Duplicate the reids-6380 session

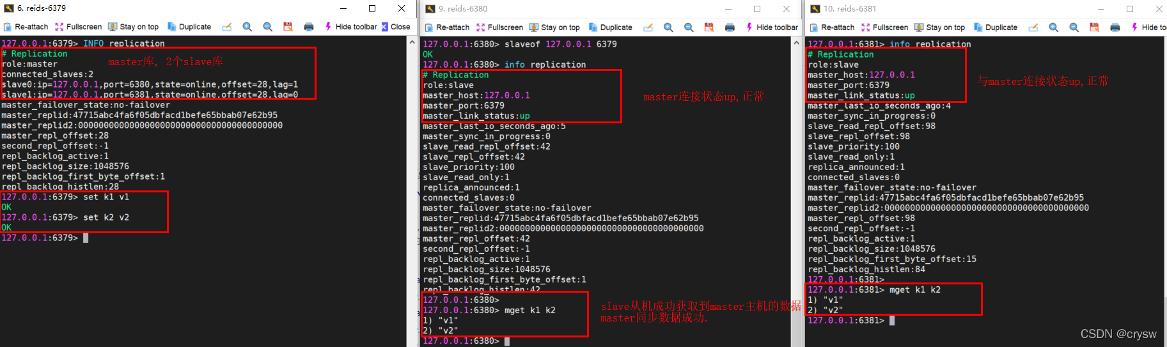click(611, 27)
